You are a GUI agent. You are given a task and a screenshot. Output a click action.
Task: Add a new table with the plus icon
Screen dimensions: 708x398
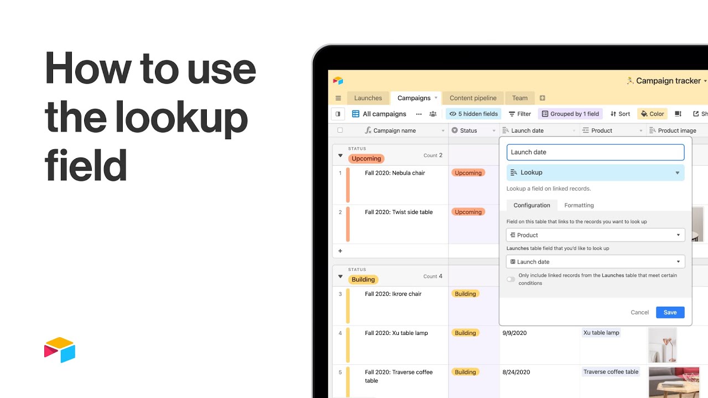coord(543,98)
